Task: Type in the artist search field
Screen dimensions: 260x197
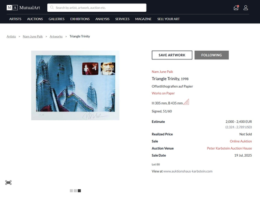Action: (100, 8)
